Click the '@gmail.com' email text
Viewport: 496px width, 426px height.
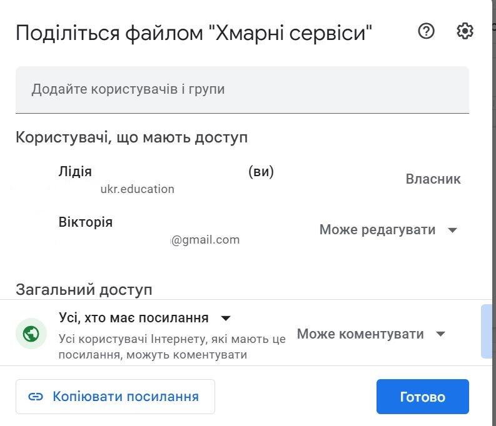[x=205, y=240]
